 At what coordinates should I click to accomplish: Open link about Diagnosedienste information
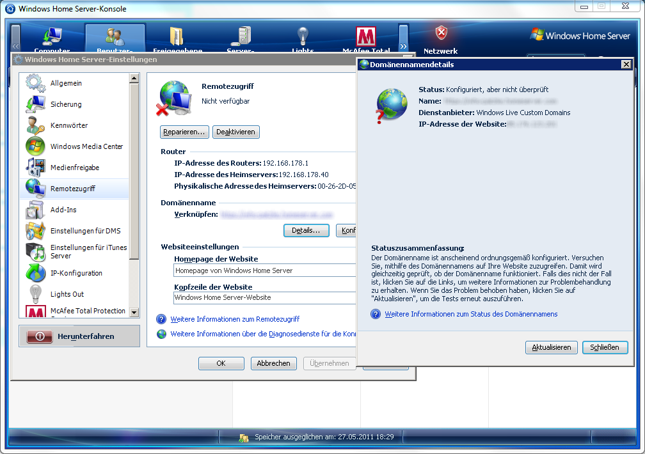[263, 334]
